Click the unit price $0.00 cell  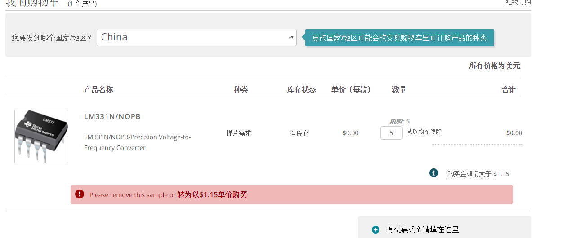[x=351, y=133]
